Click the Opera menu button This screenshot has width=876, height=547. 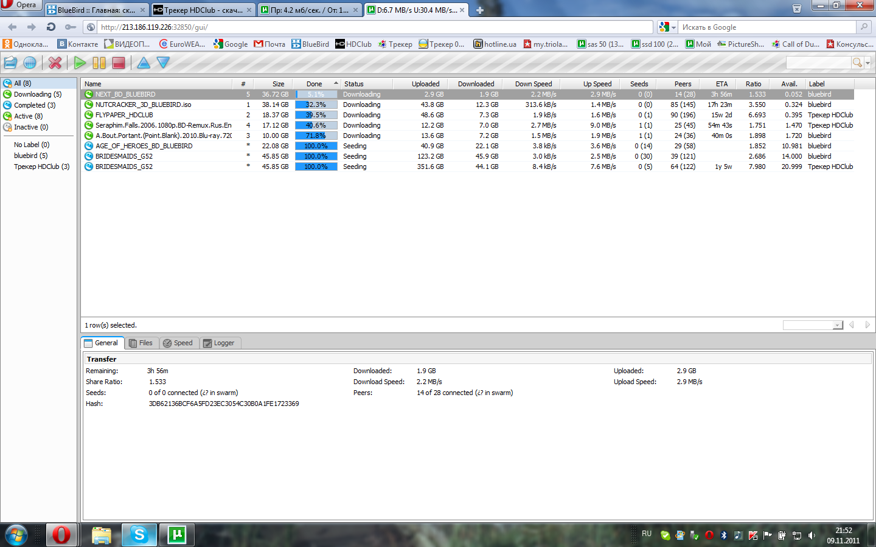tap(20, 5)
